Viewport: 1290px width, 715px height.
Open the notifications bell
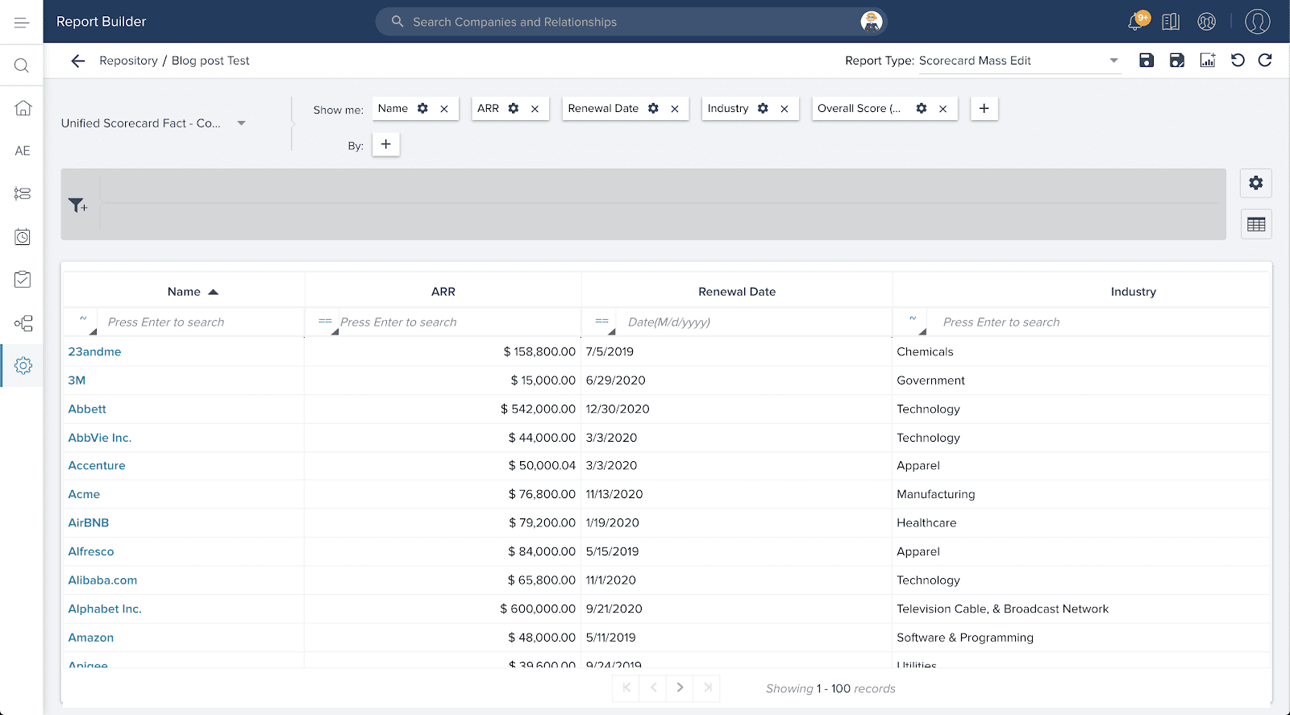1135,22
